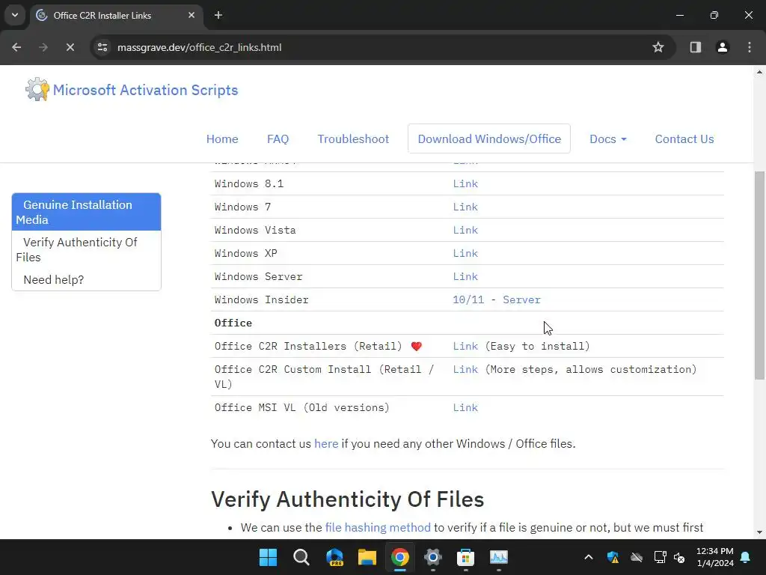This screenshot has height=575, width=766.
Task: Stop page loading with the X button
Action: pyautogui.click(x=70, y=47)
